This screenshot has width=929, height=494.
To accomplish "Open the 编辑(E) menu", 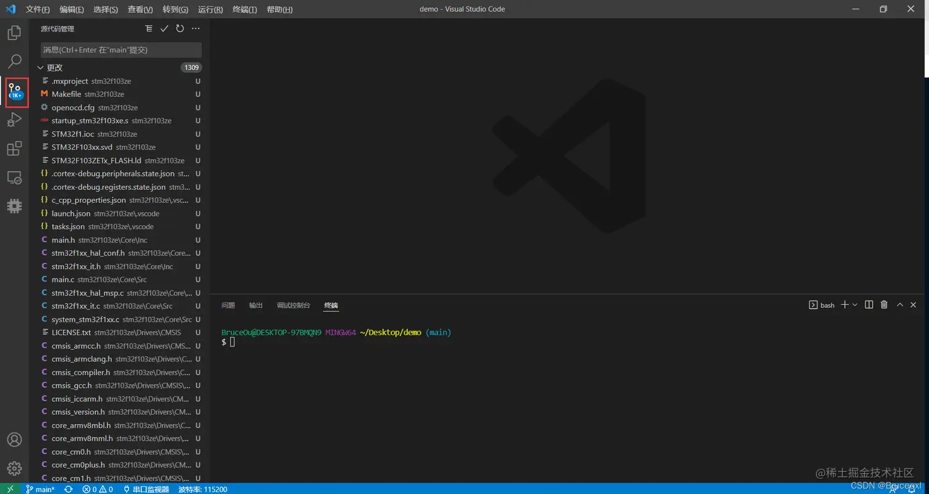I will [x=72, y=9].
